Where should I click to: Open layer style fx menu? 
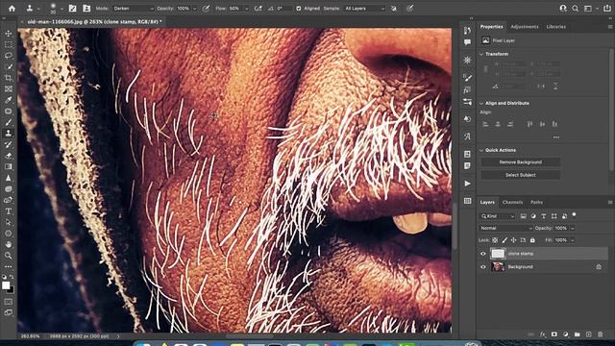(542, 334)
